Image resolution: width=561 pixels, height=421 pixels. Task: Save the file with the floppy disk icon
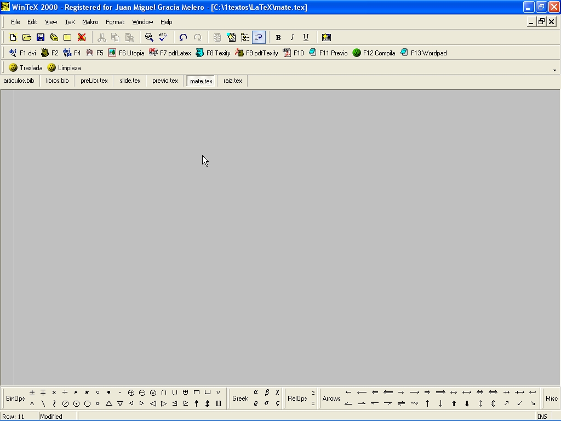[41, 37]
